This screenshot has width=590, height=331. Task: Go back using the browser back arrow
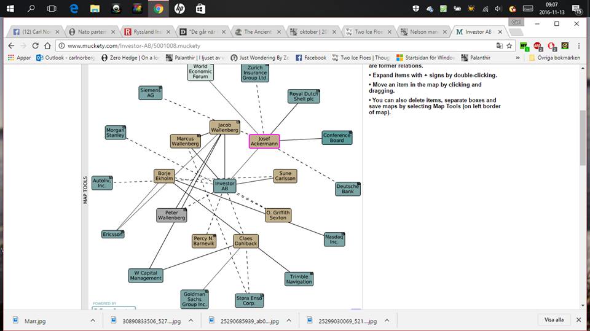tap(11, 45)
